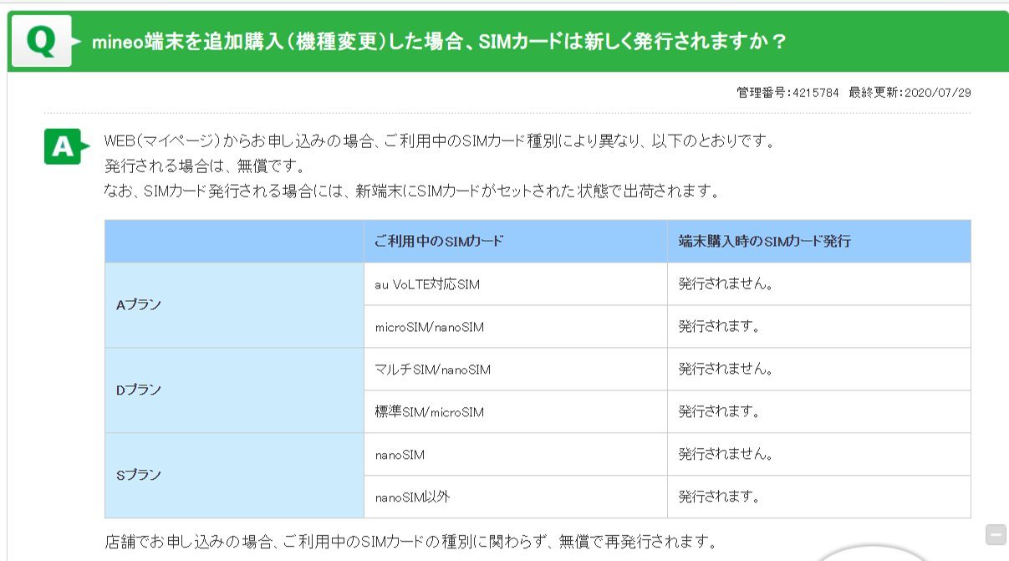Click the 端末購入時のSIMカード発行 column header
1009x561 pixels.
pos(819,242)
